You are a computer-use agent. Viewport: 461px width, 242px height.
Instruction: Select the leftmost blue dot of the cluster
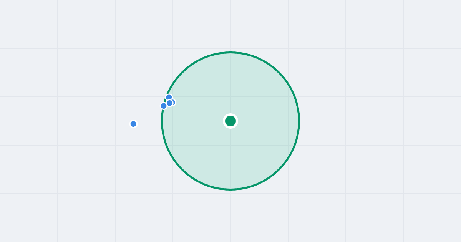164,106
